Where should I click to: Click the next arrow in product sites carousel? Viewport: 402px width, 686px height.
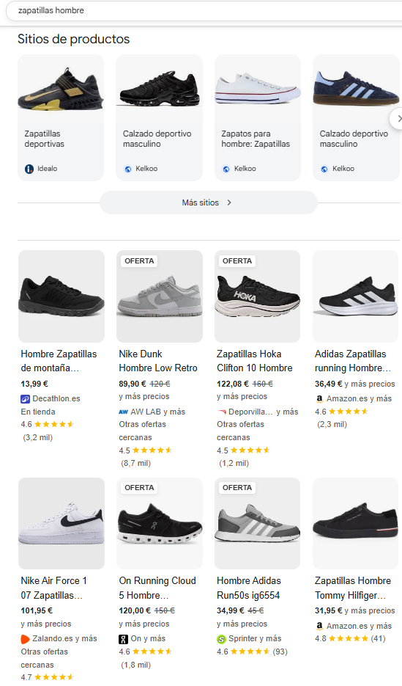pyautogui.click(x=396, y=119)
